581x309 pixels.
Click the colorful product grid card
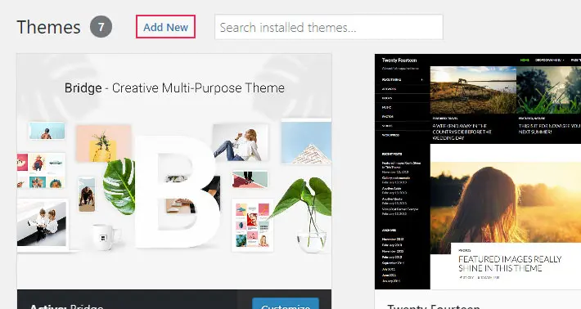[x=253, y=225]
